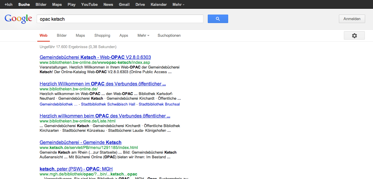Expand the Mehr dropdown under search box

pyautogui.click(x=143, y=36)
